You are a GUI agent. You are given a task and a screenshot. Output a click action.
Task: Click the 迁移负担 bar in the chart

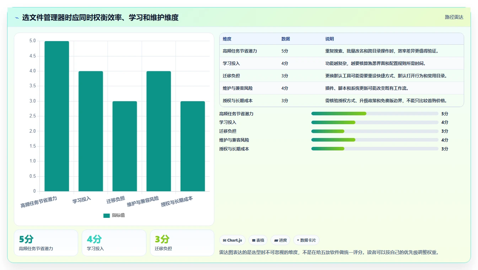pos(125,146)
